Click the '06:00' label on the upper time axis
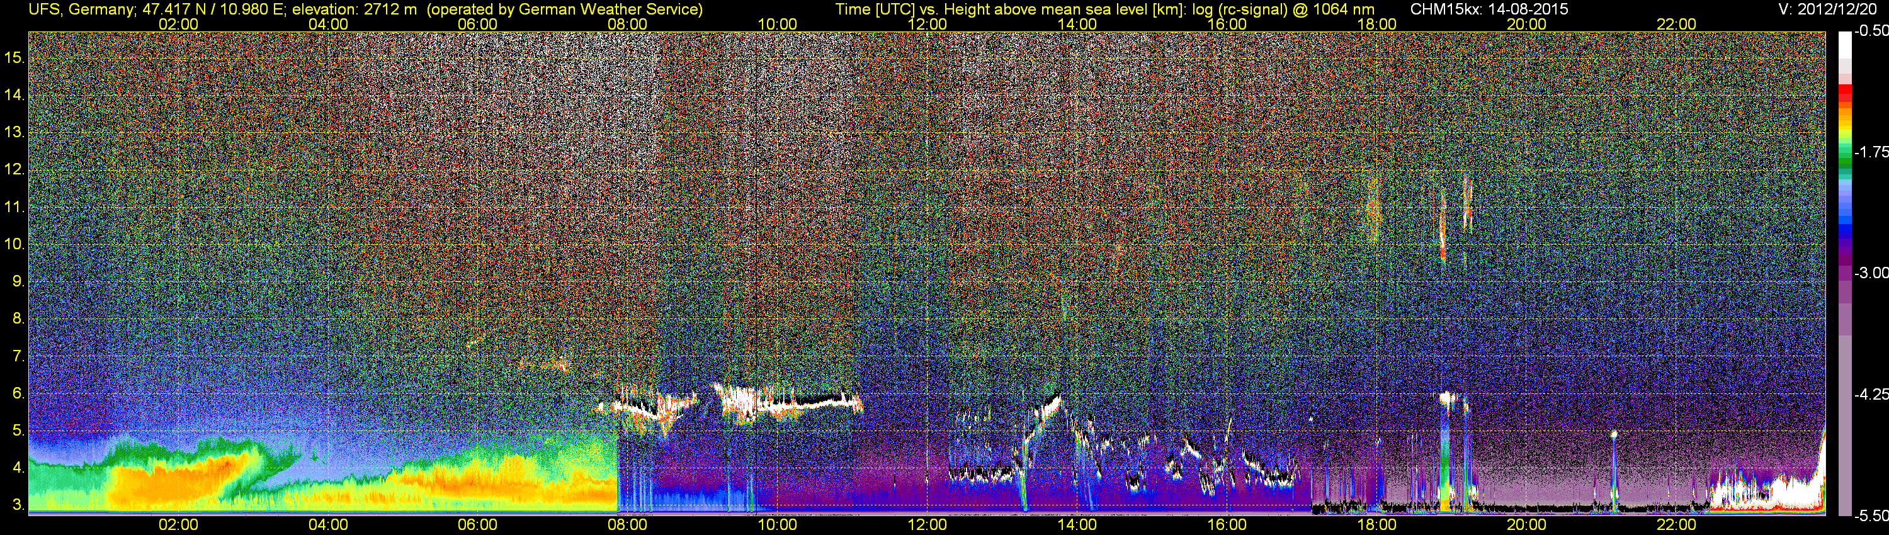 pyautogui.click(x=477, y=24)
